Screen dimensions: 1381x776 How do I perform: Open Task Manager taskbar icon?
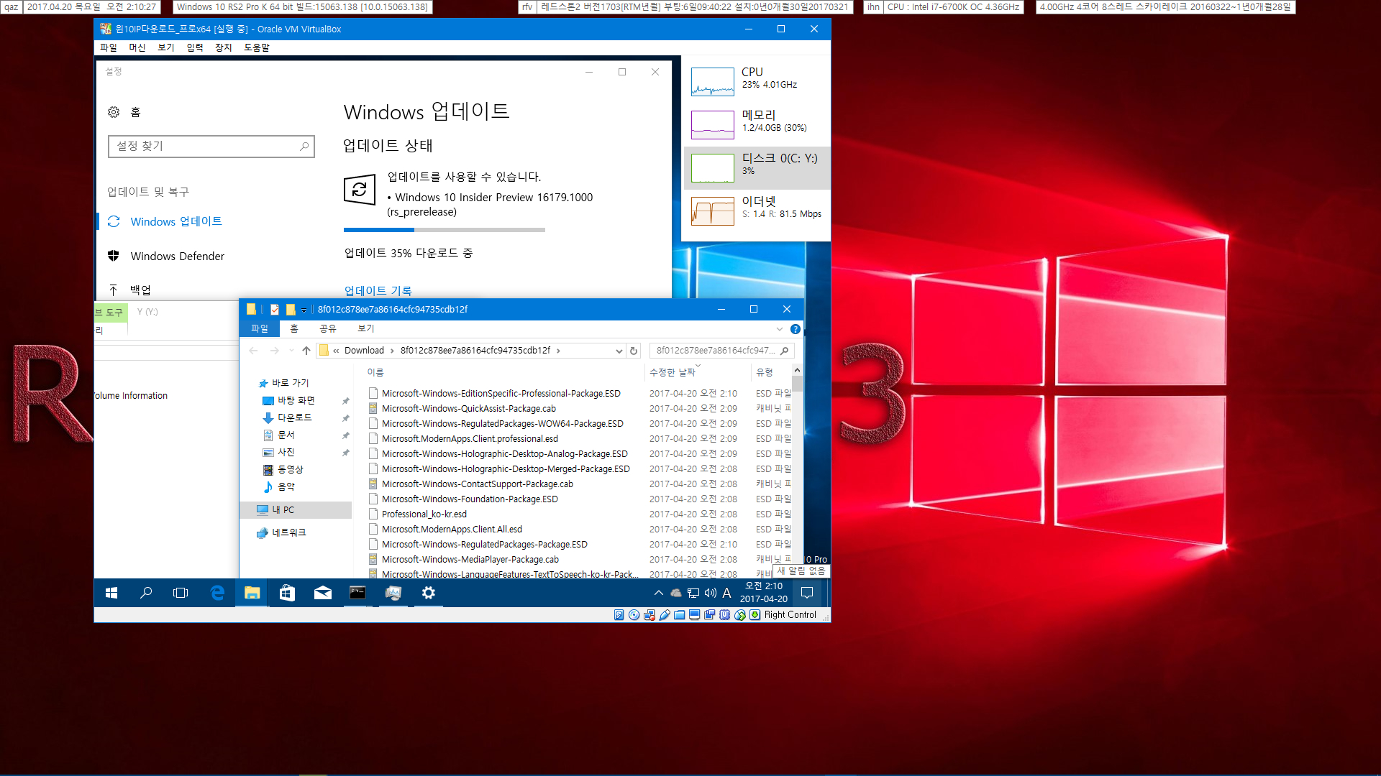[x=393, y=593]
